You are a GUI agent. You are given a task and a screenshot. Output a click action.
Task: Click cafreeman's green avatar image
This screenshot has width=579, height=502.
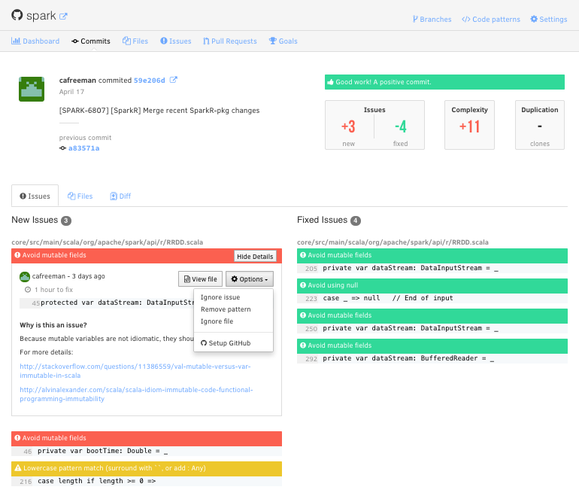click(x=31, y=89)
